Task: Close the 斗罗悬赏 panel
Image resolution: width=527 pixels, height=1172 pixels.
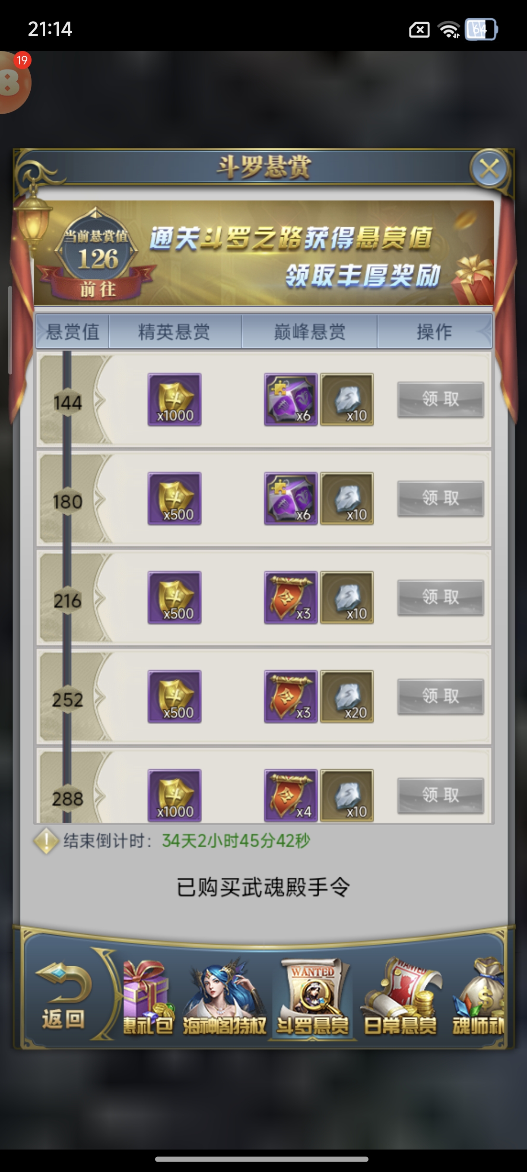Action: coord(489,169)
